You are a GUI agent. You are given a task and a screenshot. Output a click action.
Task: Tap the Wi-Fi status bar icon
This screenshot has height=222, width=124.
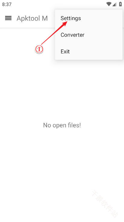(109, 4)
